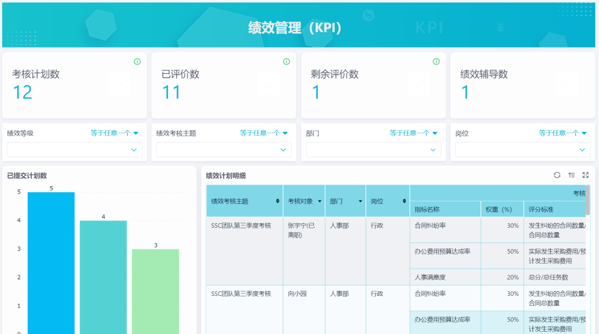Expand 绩效计划明细 table to fullscreen
This screenshot has height=334, width=599.
click(x=585, y=175)
